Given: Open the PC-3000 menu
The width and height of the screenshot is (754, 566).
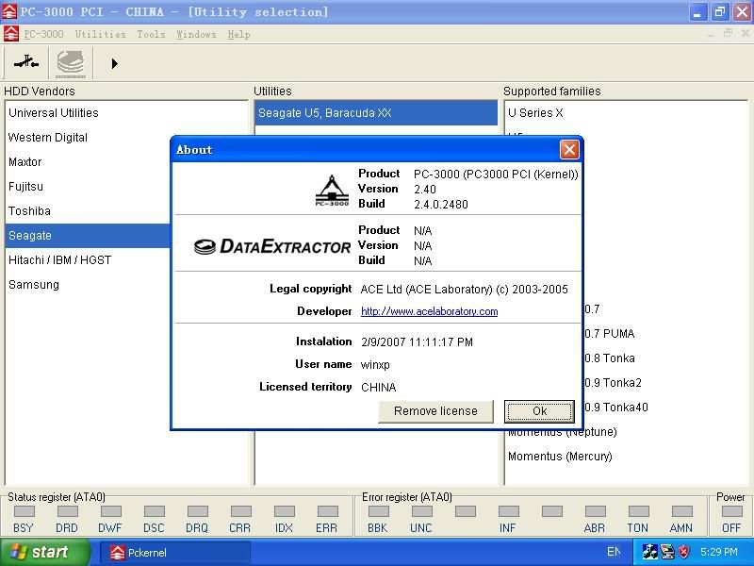Looking at the screenshot, I should (x=43, y=34).
